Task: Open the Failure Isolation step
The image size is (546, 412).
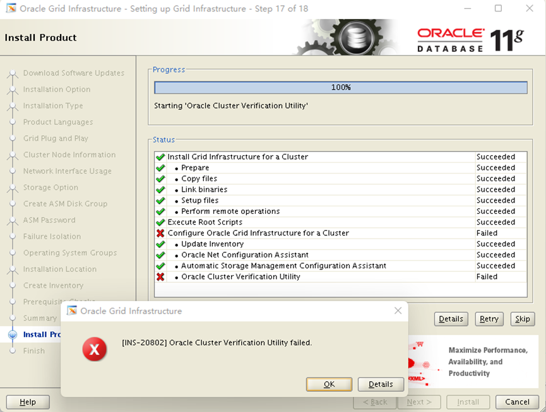Action: click(x=52, y=237)
